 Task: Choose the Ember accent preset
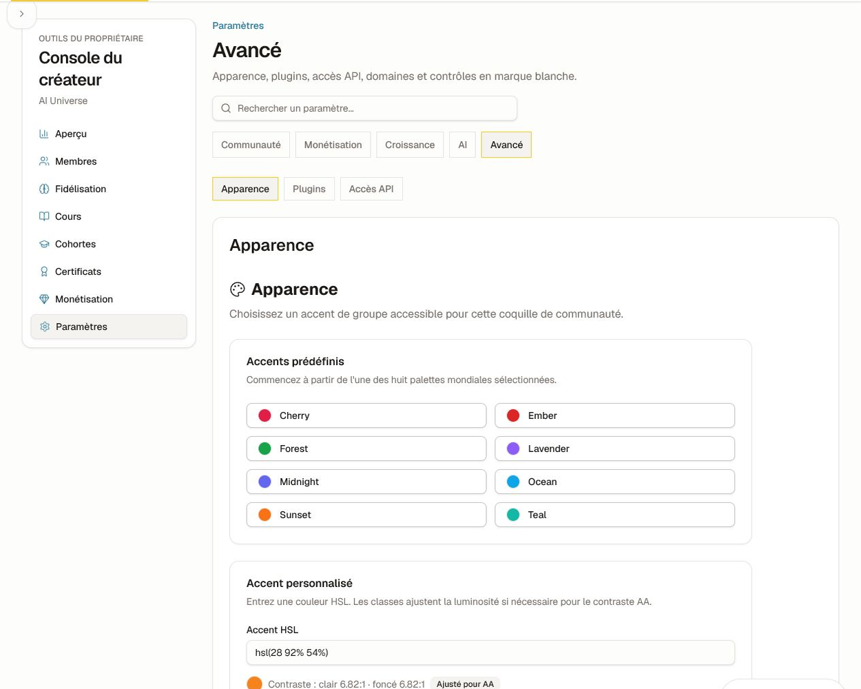(x=614, y=415)
